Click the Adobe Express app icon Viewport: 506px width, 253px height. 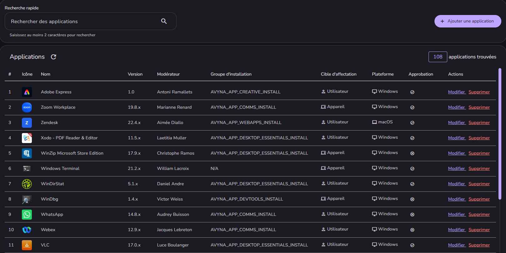tap(27, 92)
